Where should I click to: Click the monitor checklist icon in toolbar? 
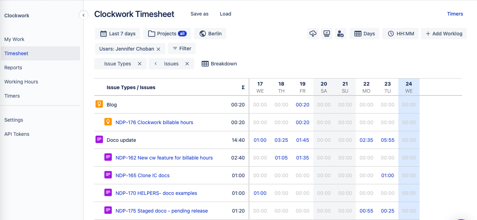click(326, 34)
